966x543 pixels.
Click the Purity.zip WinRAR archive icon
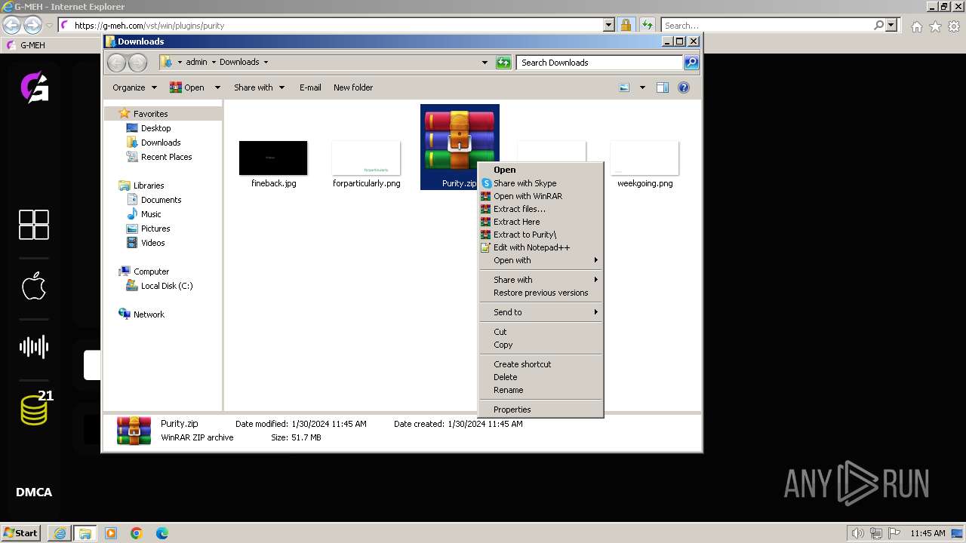click(460, 141)
